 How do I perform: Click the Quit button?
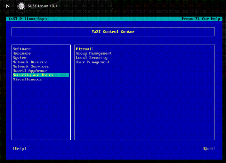point(209,148)
